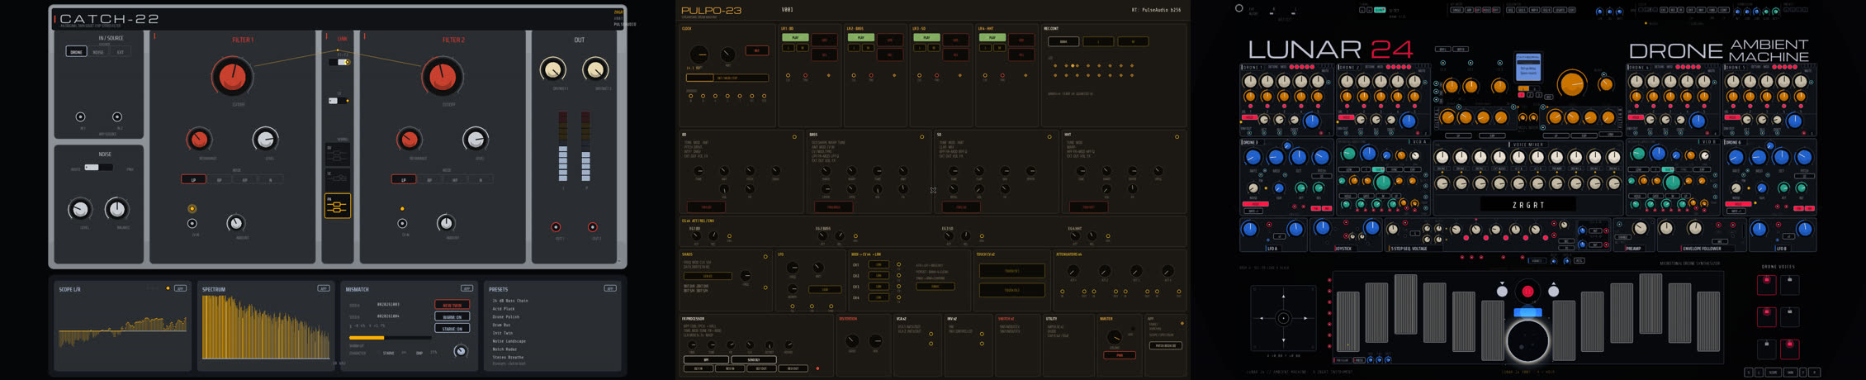This screenshot has height=380, width=1866.
Task: Click the SEND DLY button in the FX Processor
Action: click(753, 360)
